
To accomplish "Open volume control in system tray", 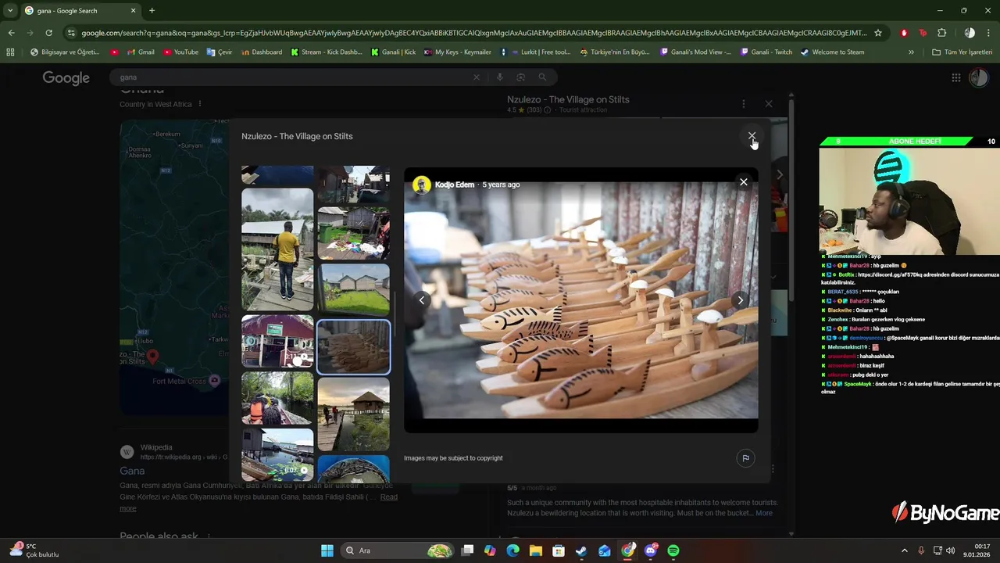I will click(x=950, y=550).
